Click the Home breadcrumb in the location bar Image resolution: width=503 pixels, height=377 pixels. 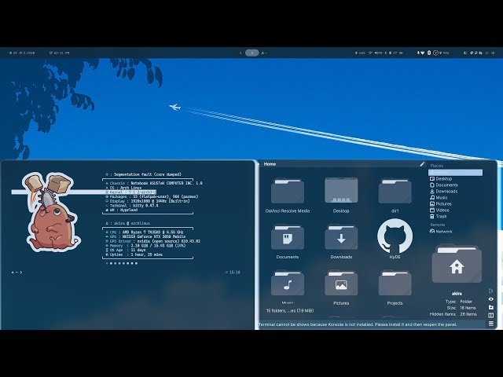point(270,164)
